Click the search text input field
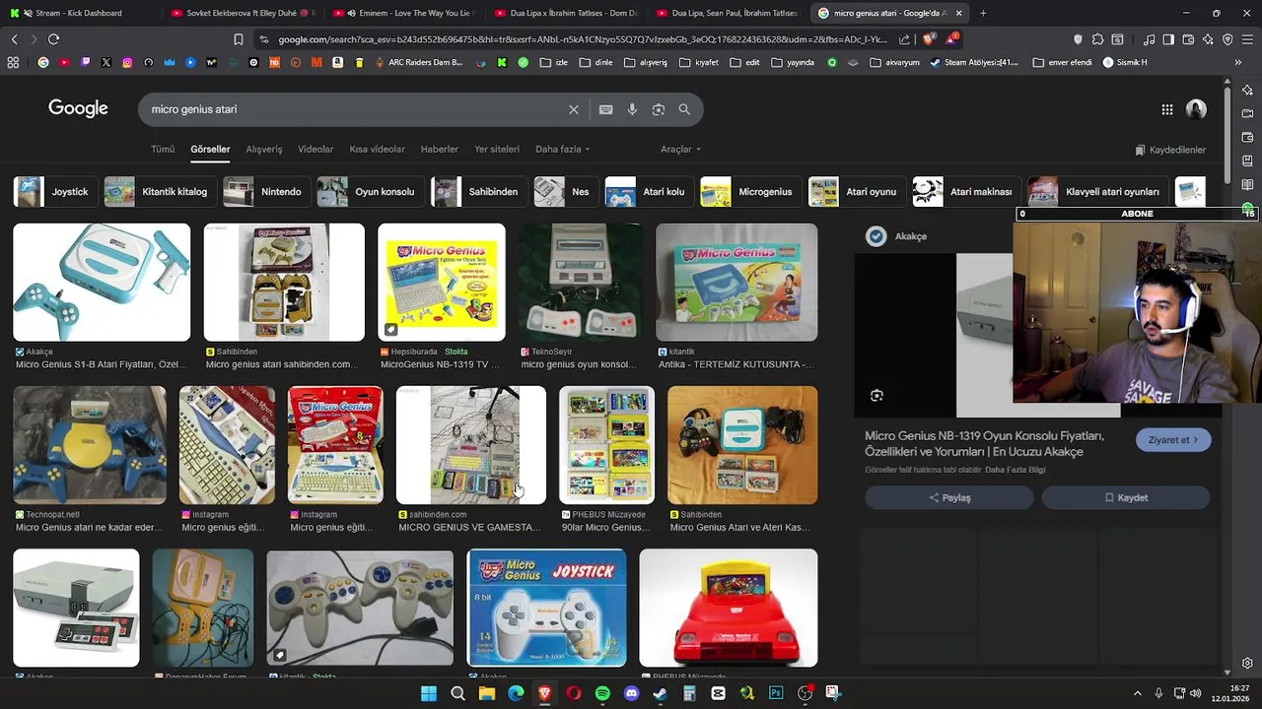The width and height of the screenshot is (1262, 709). click(x=355, y=109)
